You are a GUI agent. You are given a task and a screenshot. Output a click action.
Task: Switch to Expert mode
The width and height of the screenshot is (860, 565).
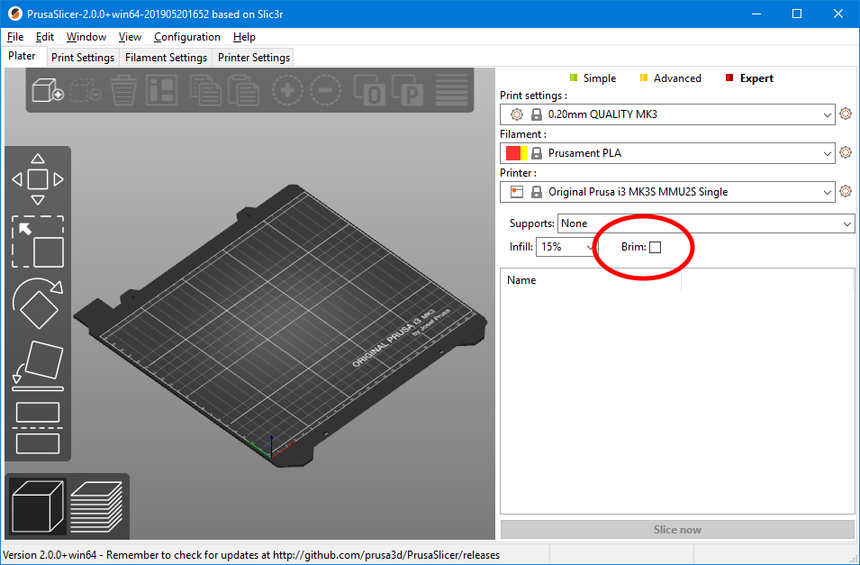pos(749,78)
